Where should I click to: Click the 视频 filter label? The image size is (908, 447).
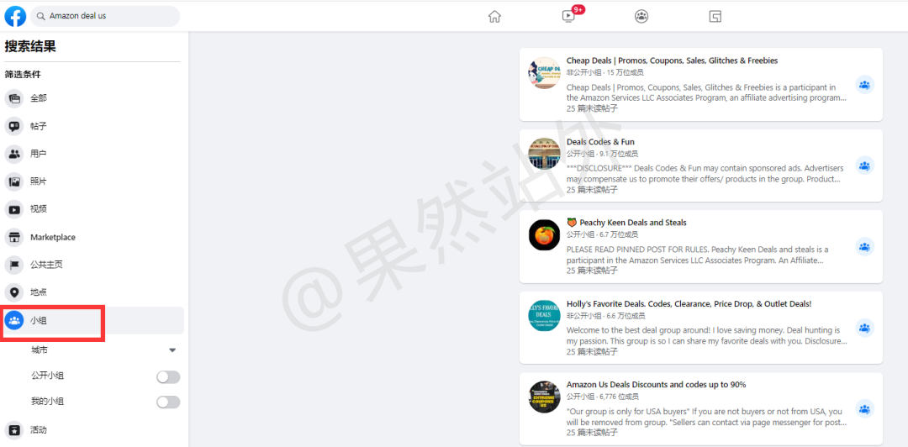[x=39, y=209]
